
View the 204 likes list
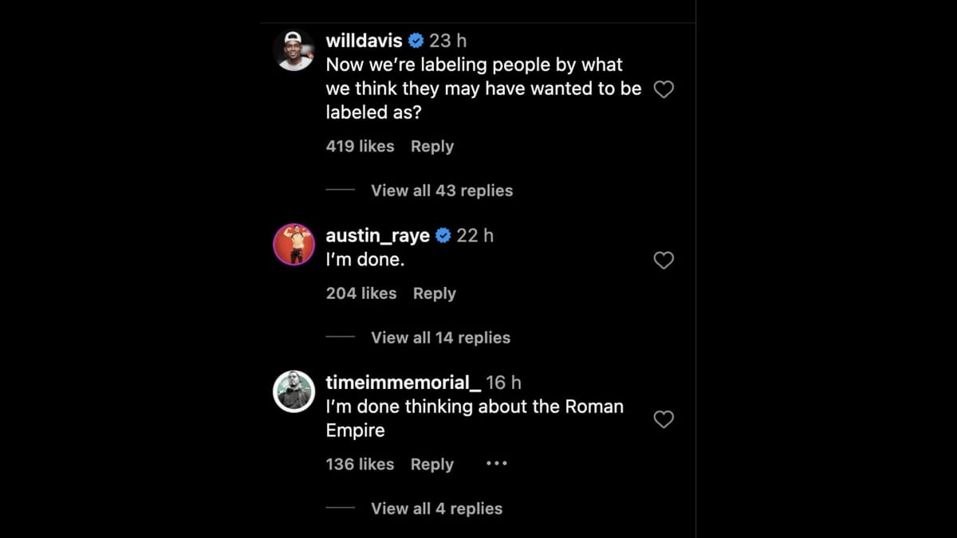coord(360,293)
